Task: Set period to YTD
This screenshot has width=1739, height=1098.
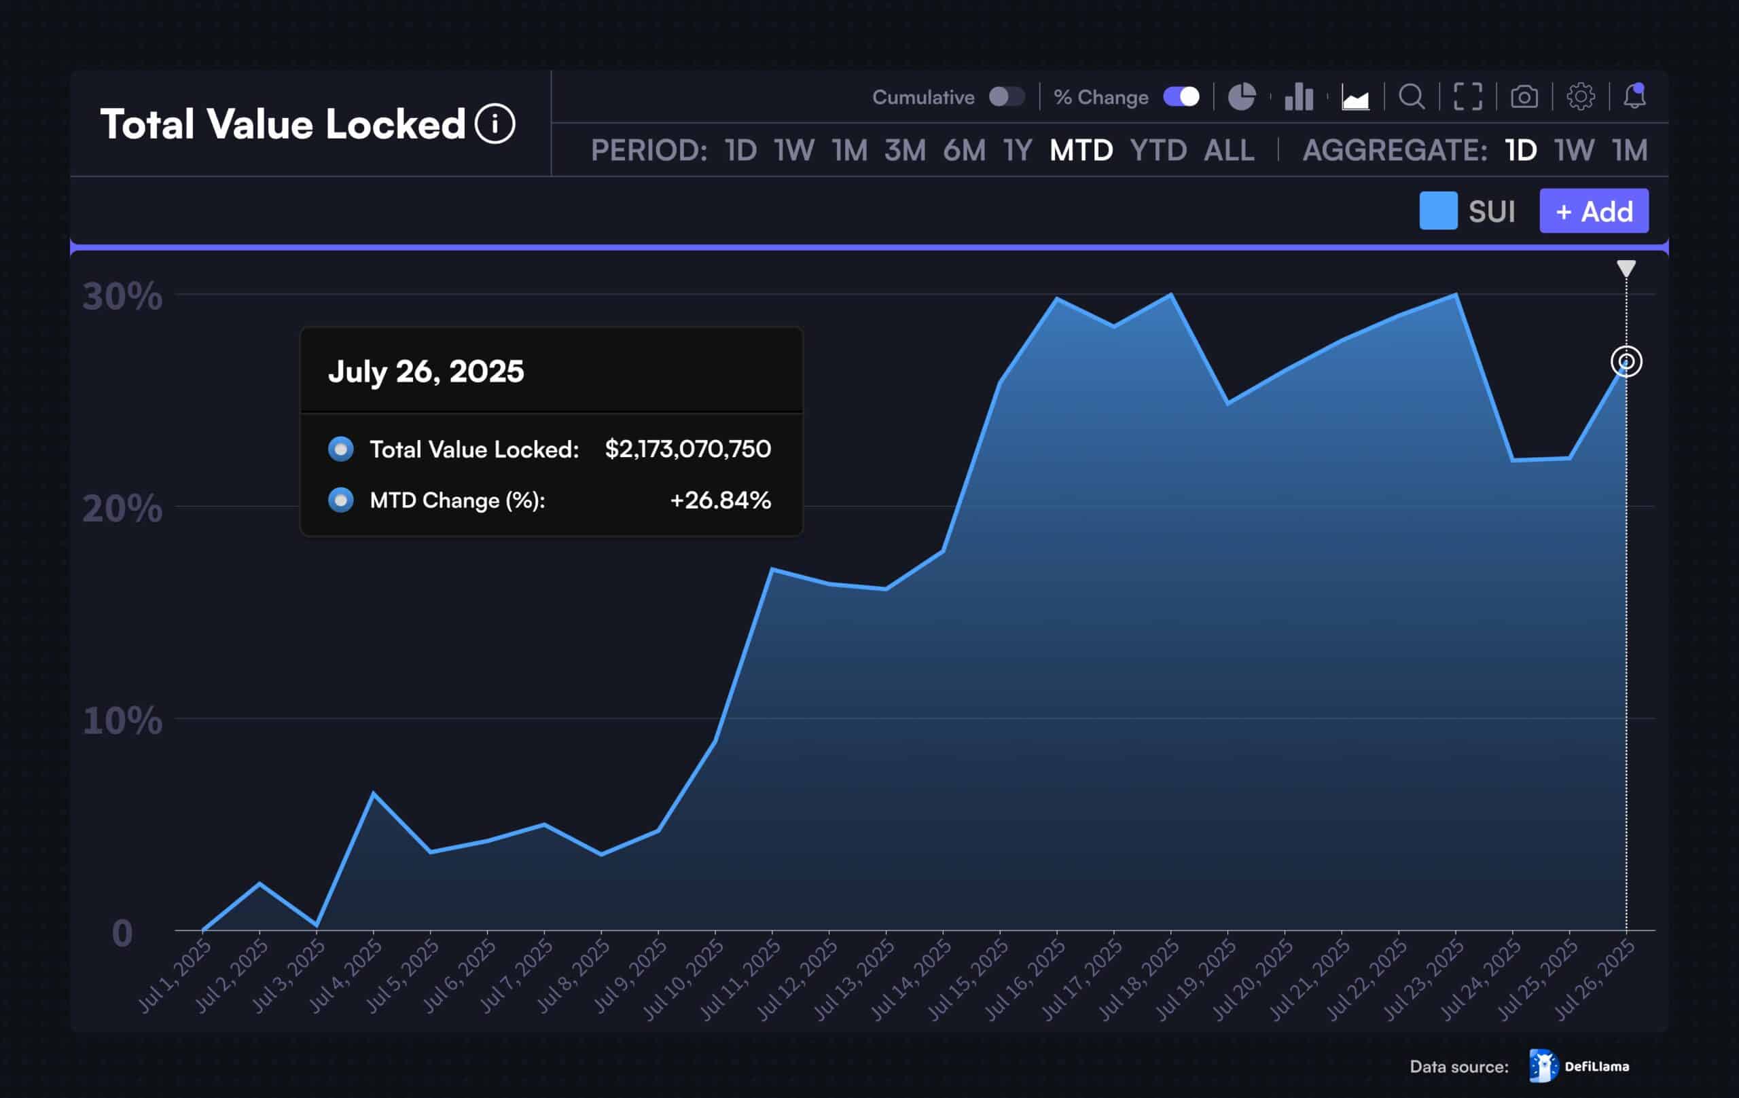Action: [x=1158, y=150]
